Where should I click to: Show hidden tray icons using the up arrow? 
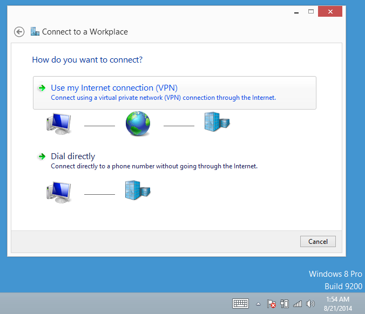(x=259, y=304)
